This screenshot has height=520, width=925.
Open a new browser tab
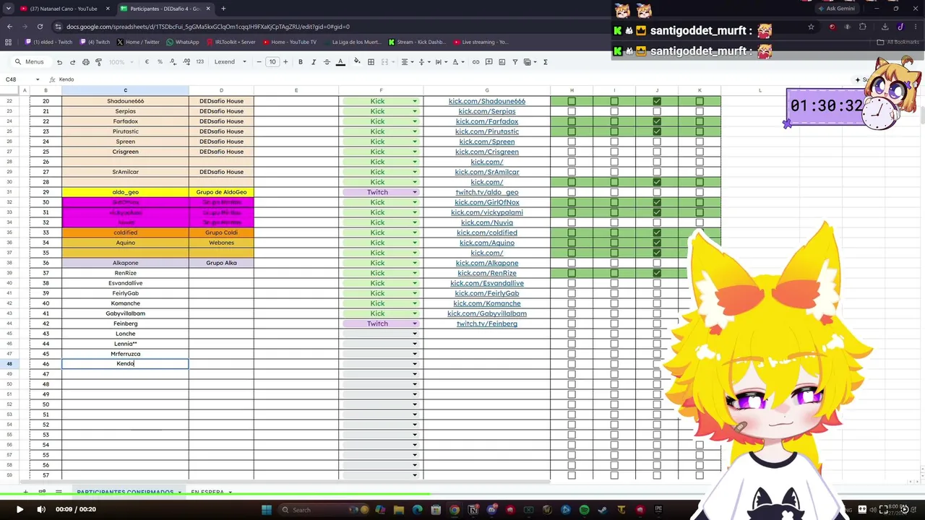[x=223, y=9]
